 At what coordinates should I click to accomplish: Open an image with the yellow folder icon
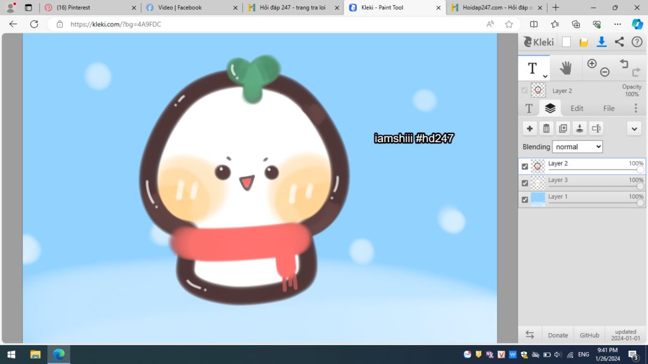(583, 42)
